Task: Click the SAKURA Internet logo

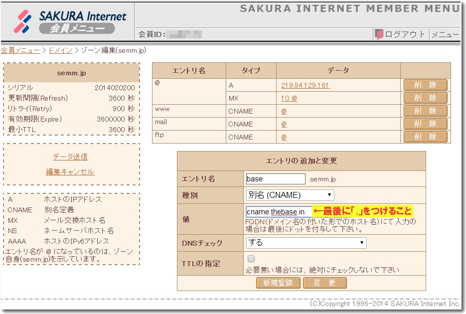Action: pyautogui.click(x=70, y=22)
